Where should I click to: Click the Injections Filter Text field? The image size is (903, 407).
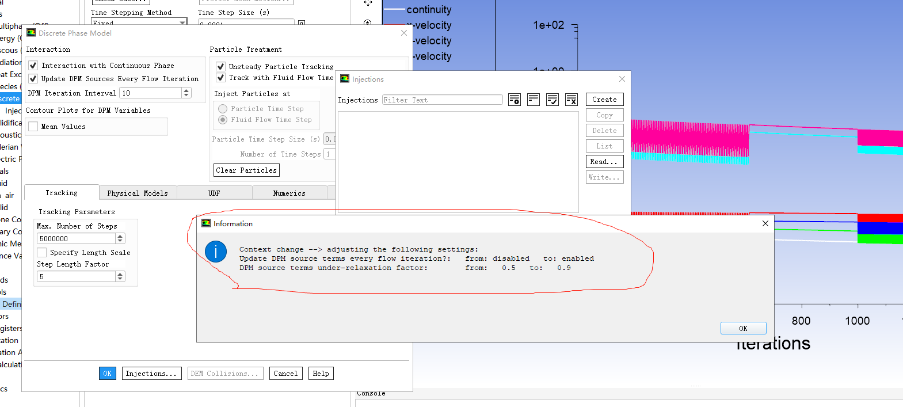[x=442, y=100]
